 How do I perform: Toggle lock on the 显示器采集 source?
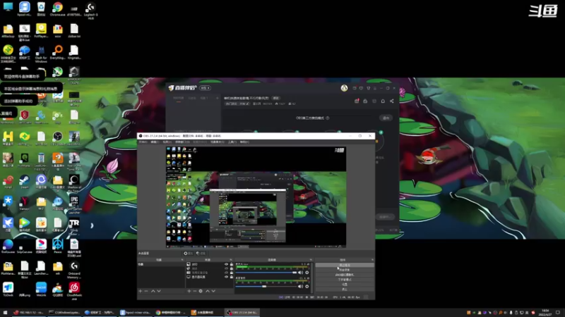[232, 277]
